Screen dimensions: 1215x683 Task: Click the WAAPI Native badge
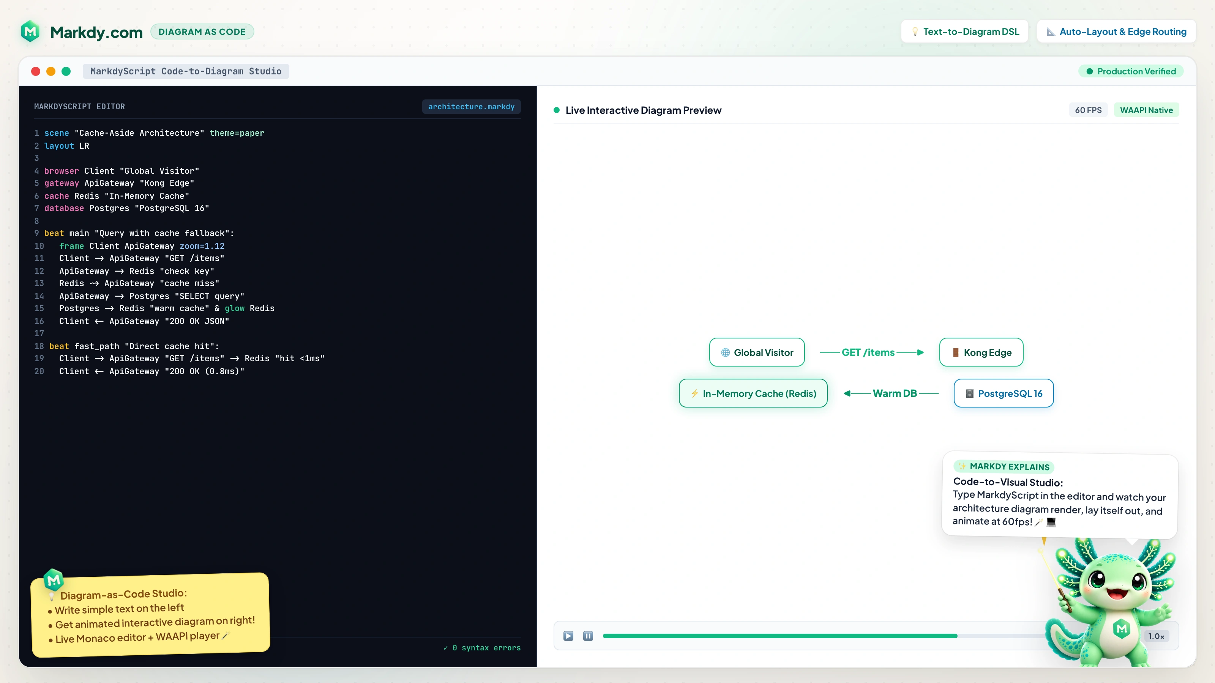tap(1146, 110)
